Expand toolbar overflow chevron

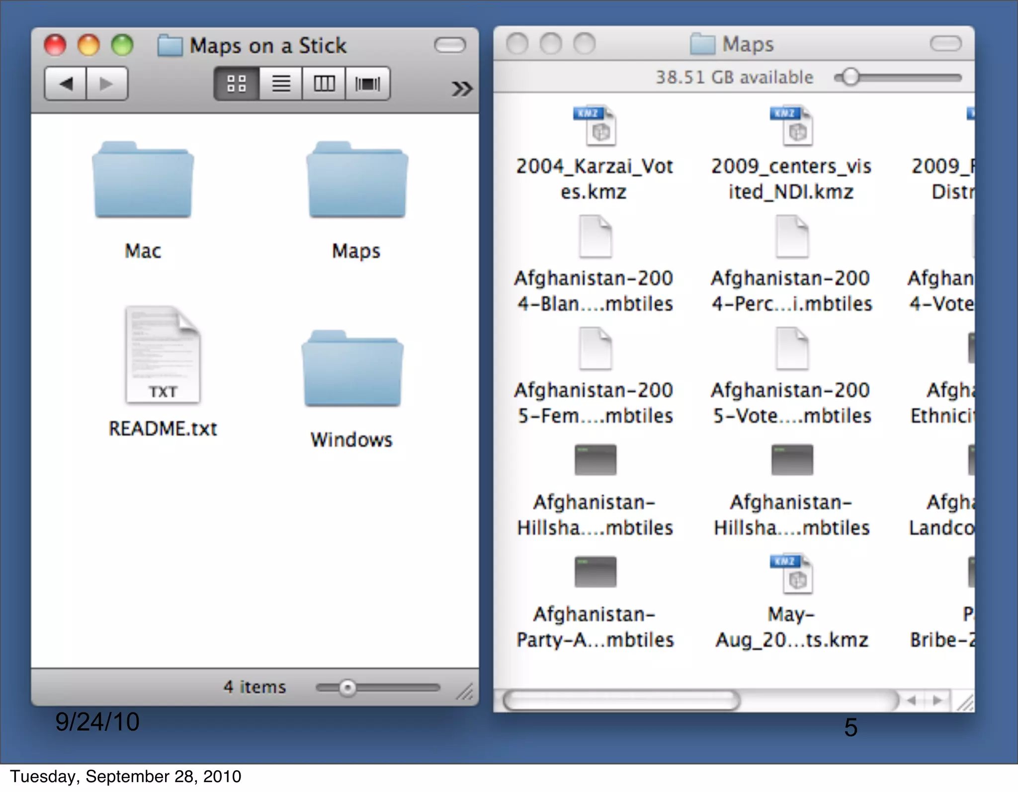pyautogui.click(x=461, y=89)
